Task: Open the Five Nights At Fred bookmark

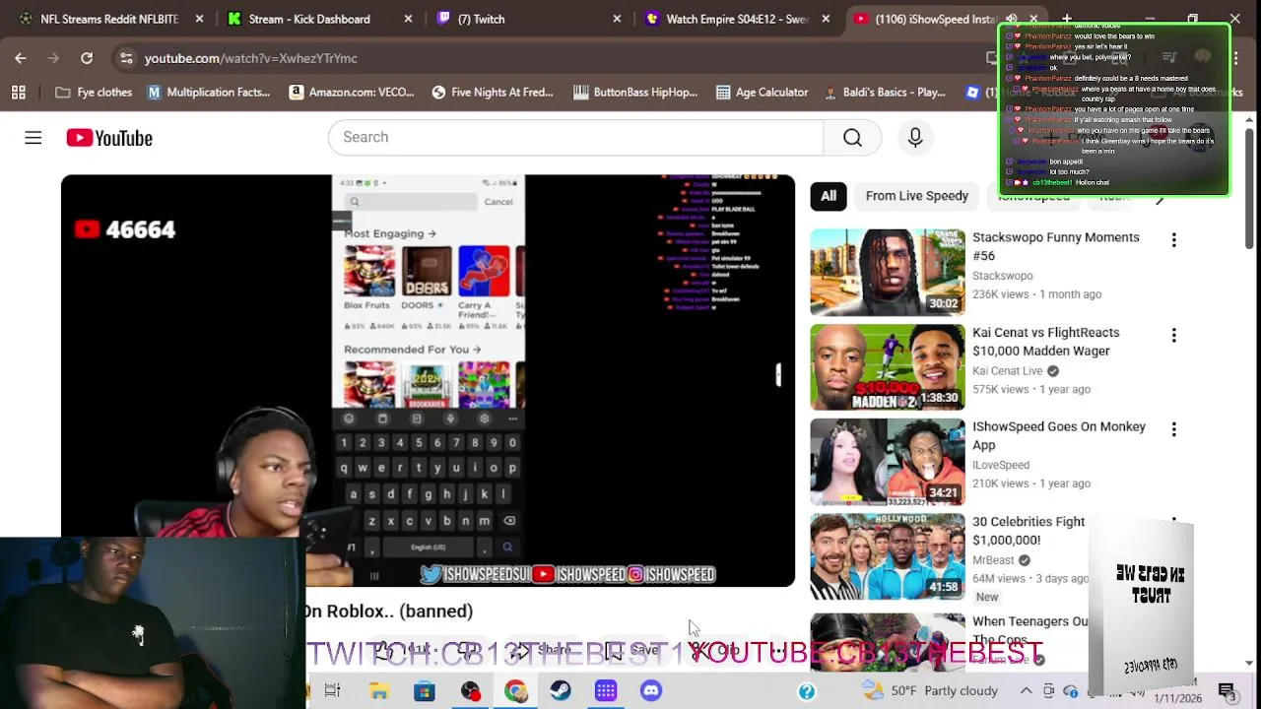Action: point(493,93)
